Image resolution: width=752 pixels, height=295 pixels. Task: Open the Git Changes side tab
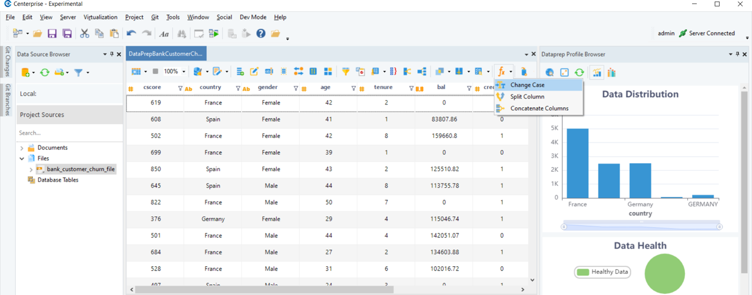click(x=8, y=62)
